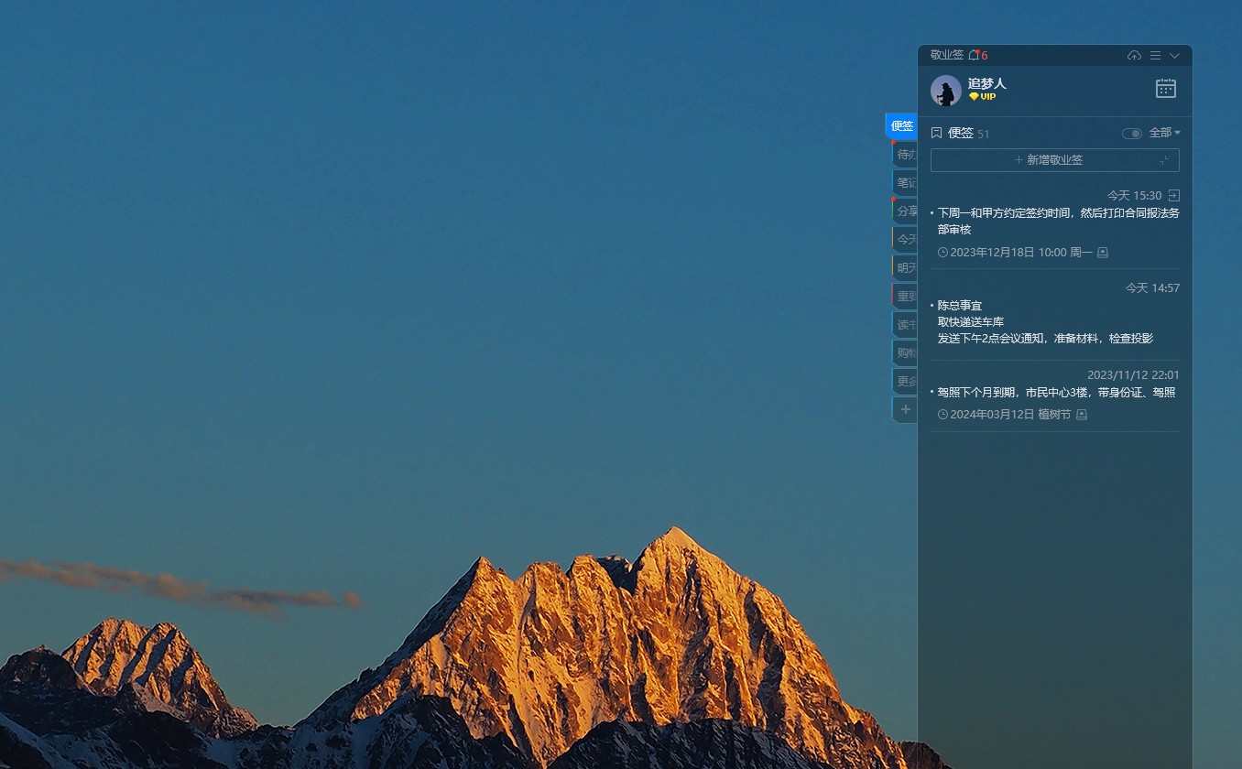Open the note 下周一和甲方约定签约时间
This screenshot has width=1242, height=769.
pos(1058,221)
